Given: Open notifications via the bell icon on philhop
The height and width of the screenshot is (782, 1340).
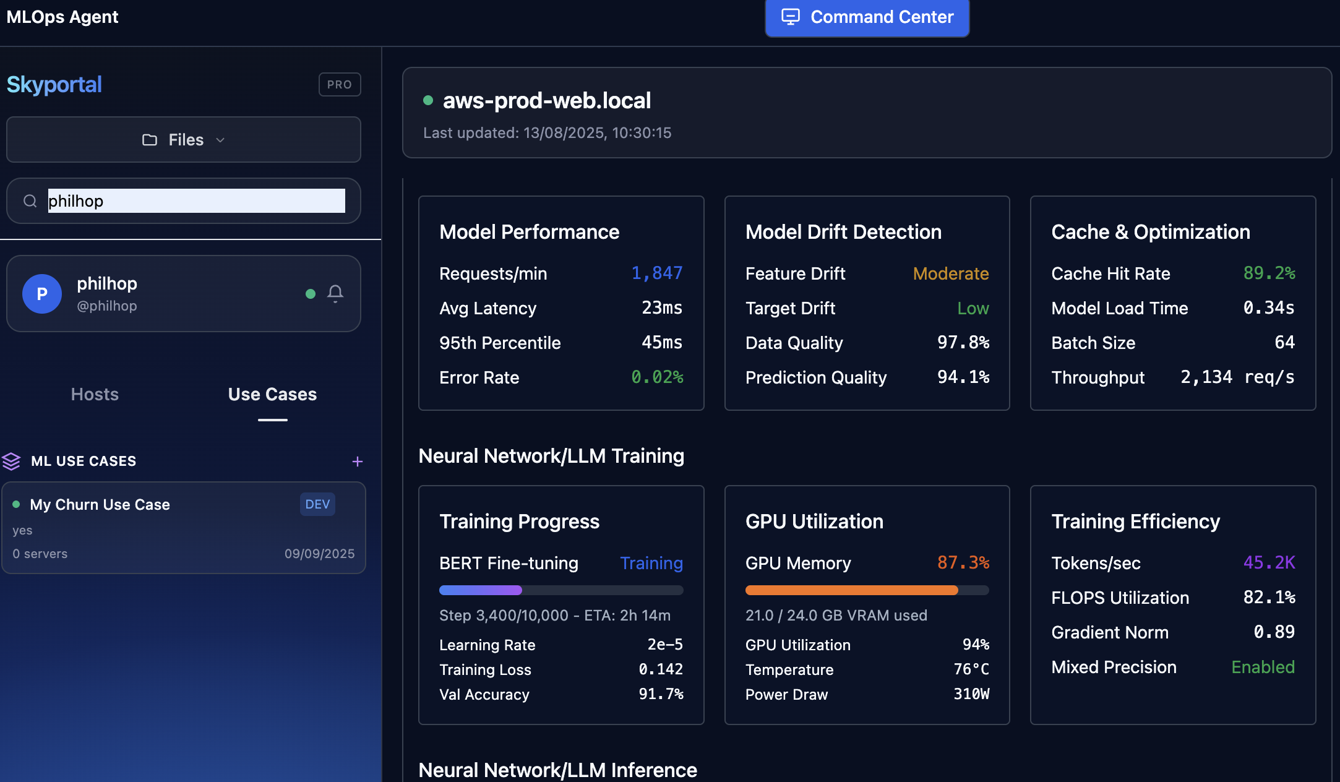Looking at the screenshot, I should [335, 293].
